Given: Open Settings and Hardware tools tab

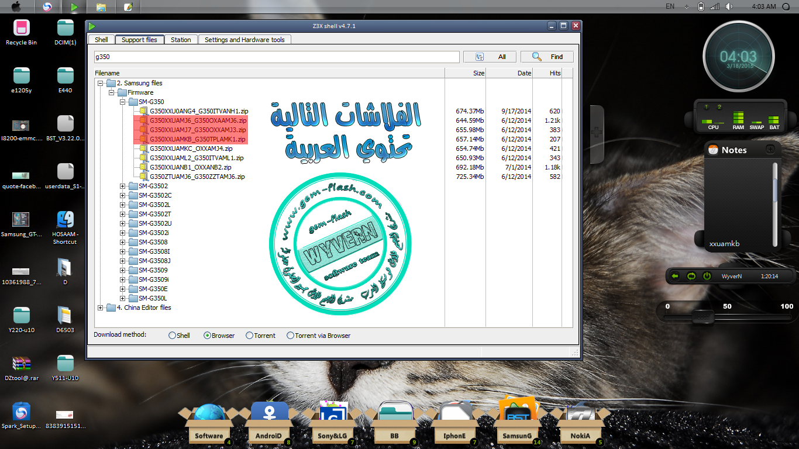Looking at the screenshot, I should (x=244, y=40).
